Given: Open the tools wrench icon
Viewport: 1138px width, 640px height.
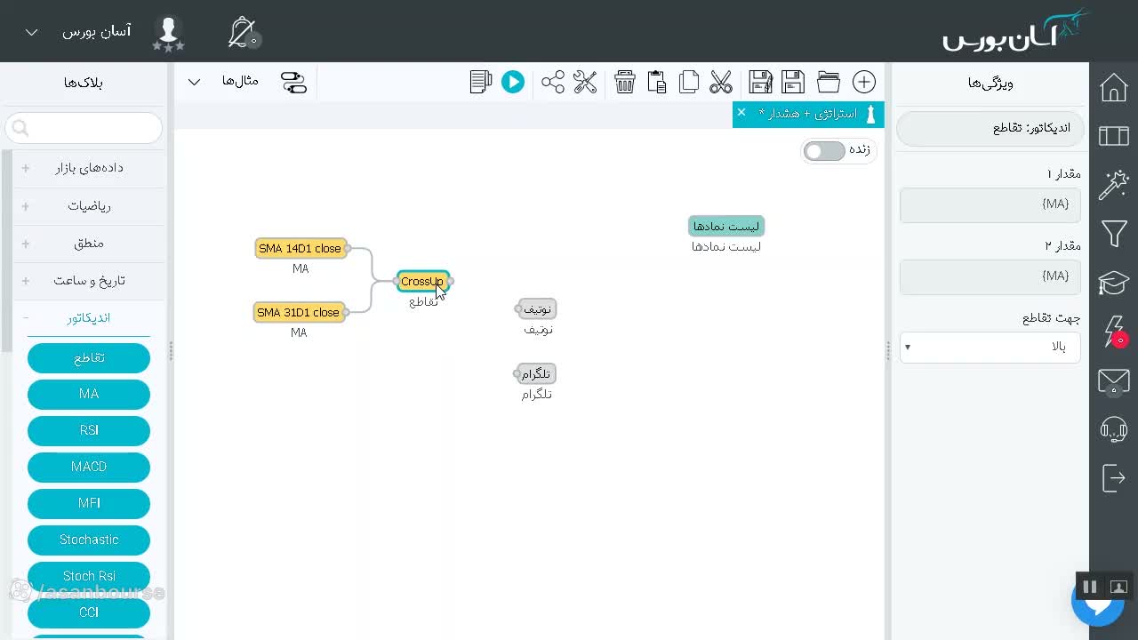Looking at the screenshot, I should coord(585,82).
